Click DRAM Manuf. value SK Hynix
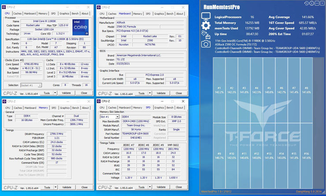The image size is (326, 196). click(135, 130)
